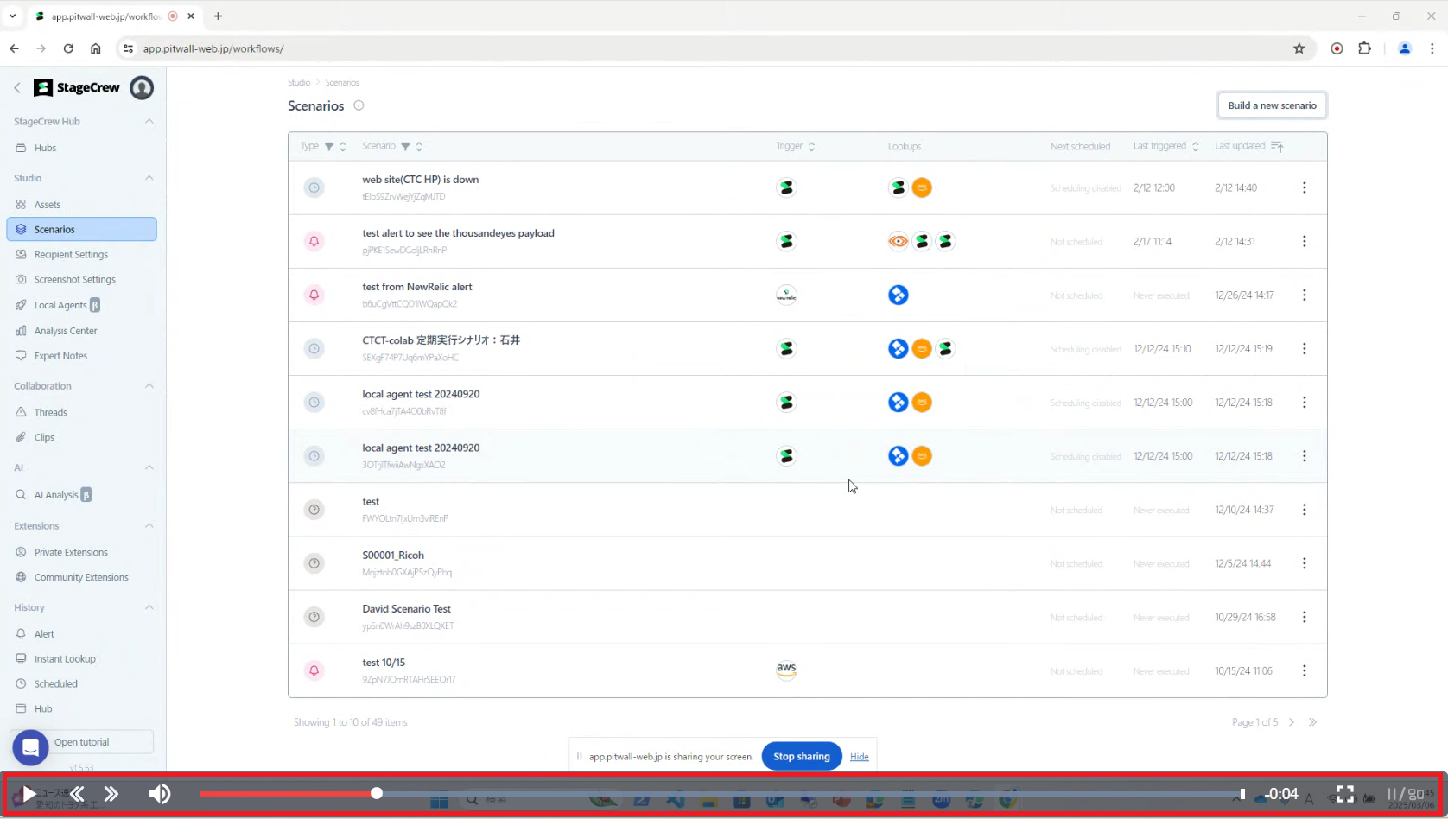The width and height of the screenshot is (1448, 819).
Task: Open the three-dot menu for David Scenario Test
Action: pyautogui.click(x=1304, y=617)
